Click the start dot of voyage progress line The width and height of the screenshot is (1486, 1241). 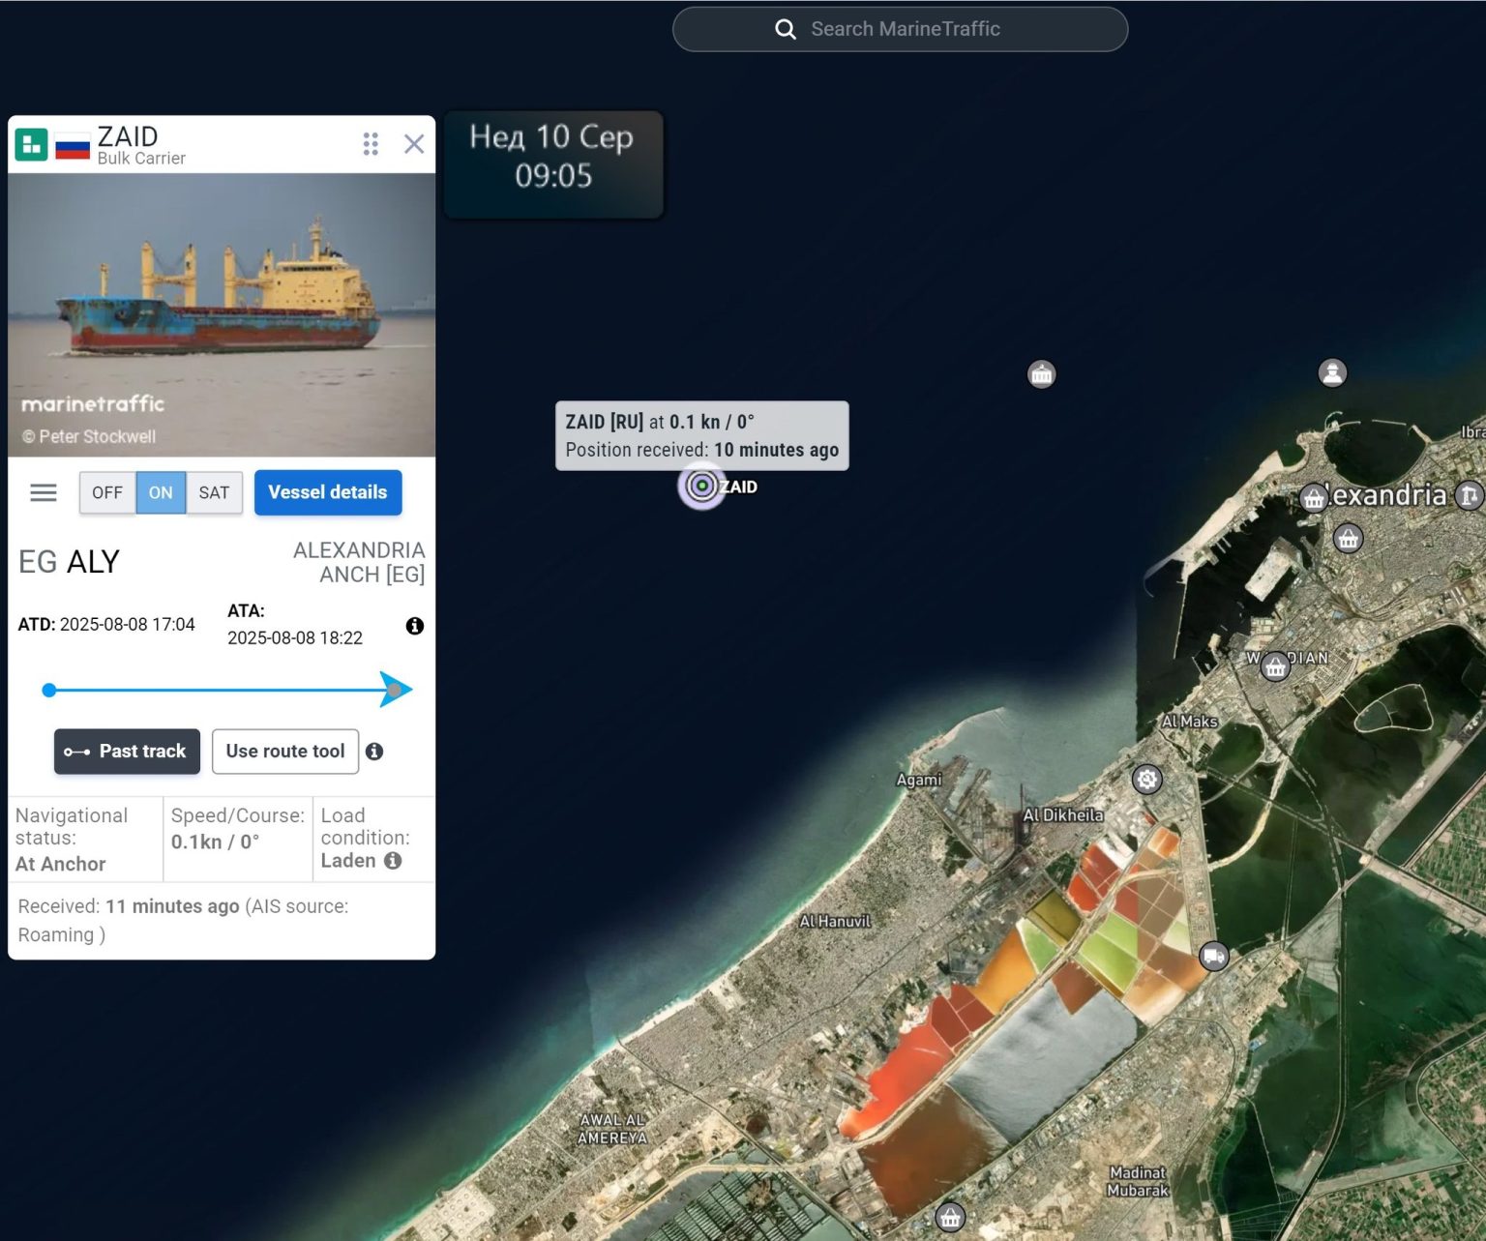pos(49,690)
